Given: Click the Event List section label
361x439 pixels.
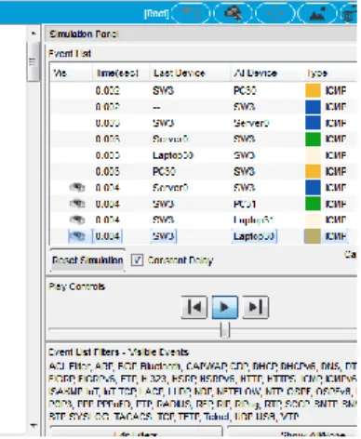Looking at the screenshot, I should (x=70, y=54).
